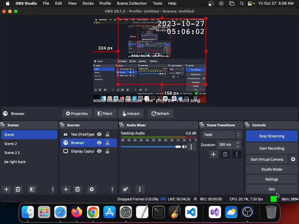The width and height of the screenshot is (299, 224).
Task: Open Virtual Camera settings gear
Action: pyautogui.click(x=293, y=160)
